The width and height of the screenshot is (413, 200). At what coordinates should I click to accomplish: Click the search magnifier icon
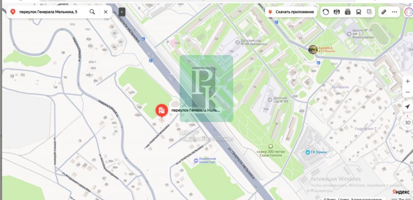coord(92,12)
